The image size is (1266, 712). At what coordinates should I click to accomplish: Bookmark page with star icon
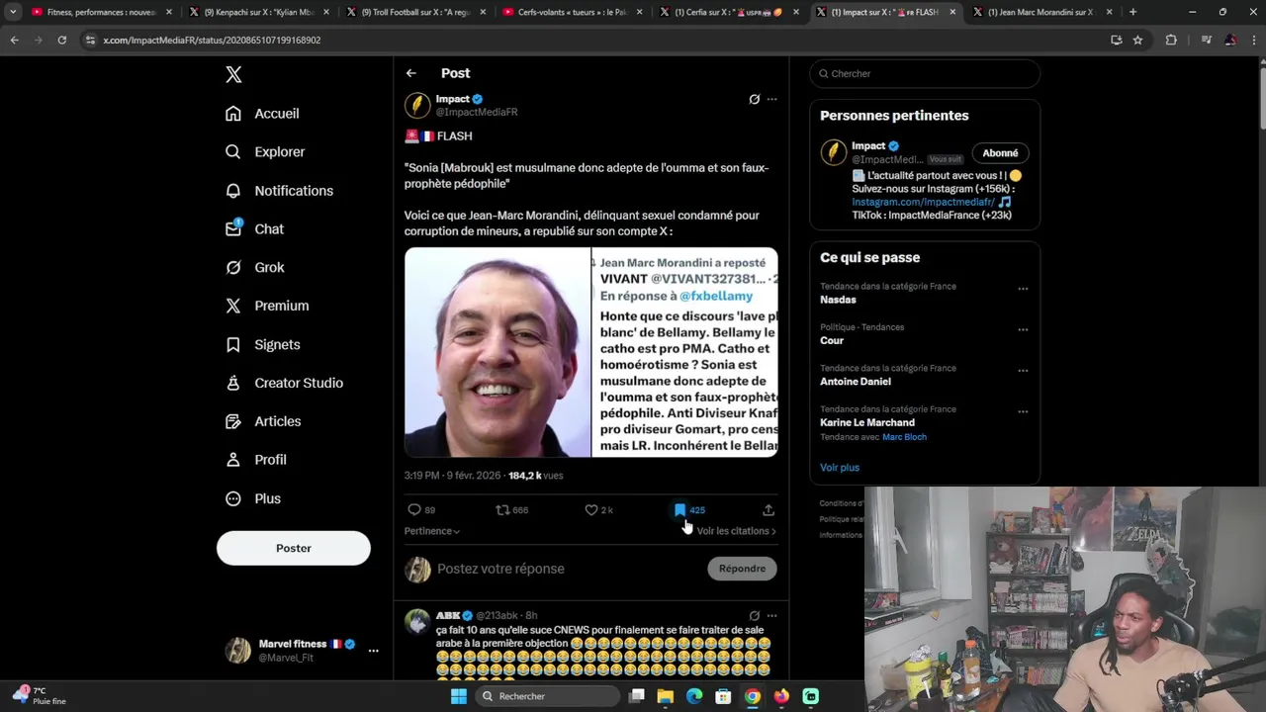[1138, 40]
